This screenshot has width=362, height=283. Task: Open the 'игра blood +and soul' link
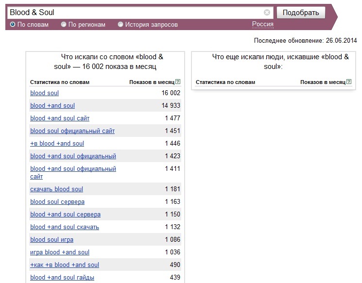60,252
